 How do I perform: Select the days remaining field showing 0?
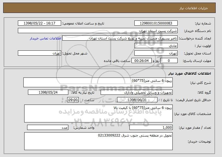pos(169,61)
